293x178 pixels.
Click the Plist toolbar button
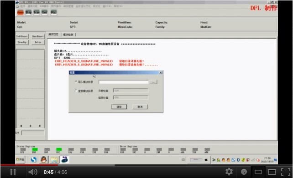(x=54, y=12)
